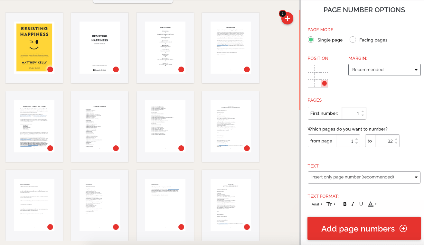Select the Table of Contents page thumbnail

coord(165,48)
